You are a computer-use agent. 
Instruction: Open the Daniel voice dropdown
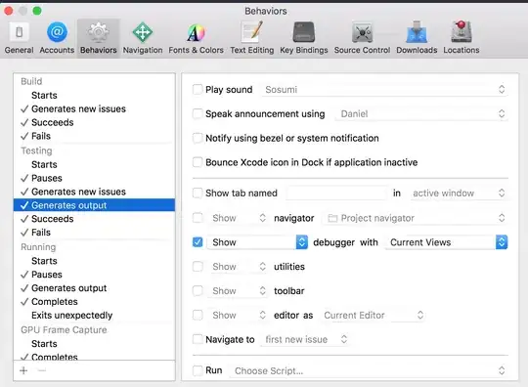pyautogui.click(x=421, y=113)
